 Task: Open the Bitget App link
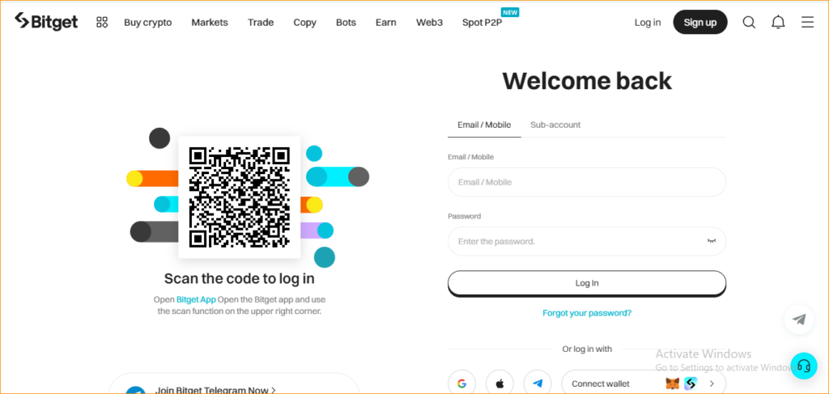(x=196, y=299)
